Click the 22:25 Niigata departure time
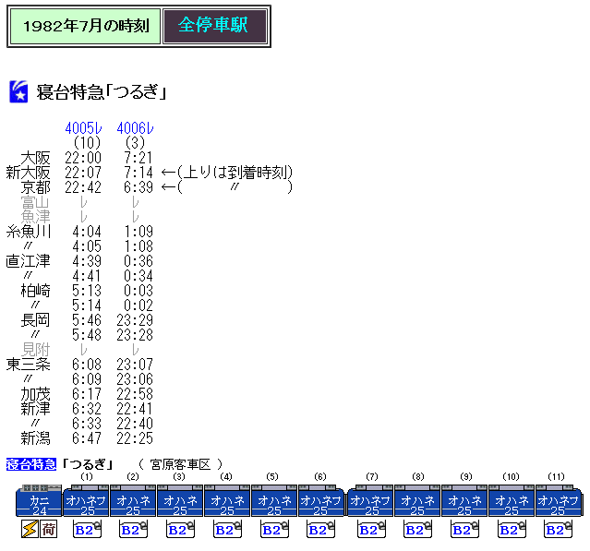590x551 pixels. (x=135, y=438)
